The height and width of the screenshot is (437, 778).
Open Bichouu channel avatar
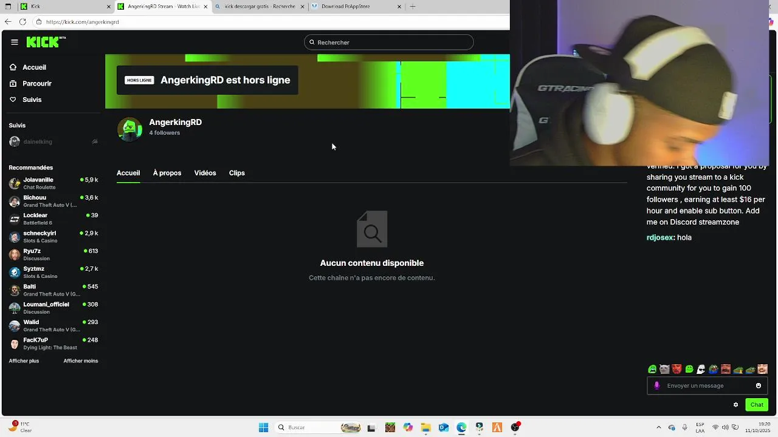click(15, 201)
